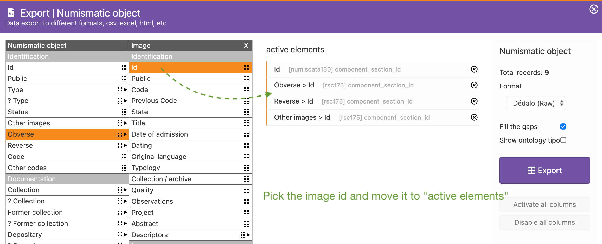
Task: Select the Obverse item in list
Action: pos(21,134)
